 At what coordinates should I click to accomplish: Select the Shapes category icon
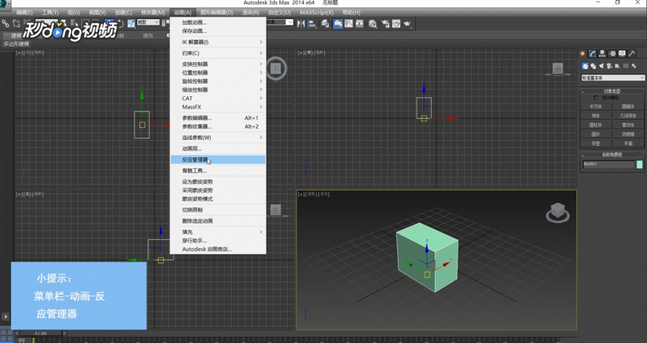(x=593, y=66)
